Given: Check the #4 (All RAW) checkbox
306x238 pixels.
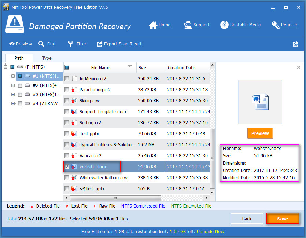Looking at the screenshot, I should (20, 103).
